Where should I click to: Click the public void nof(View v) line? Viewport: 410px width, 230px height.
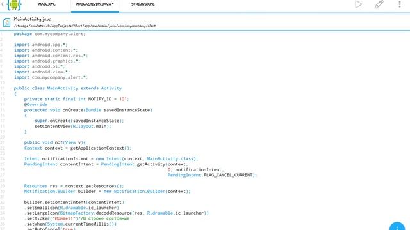(55, 142)
